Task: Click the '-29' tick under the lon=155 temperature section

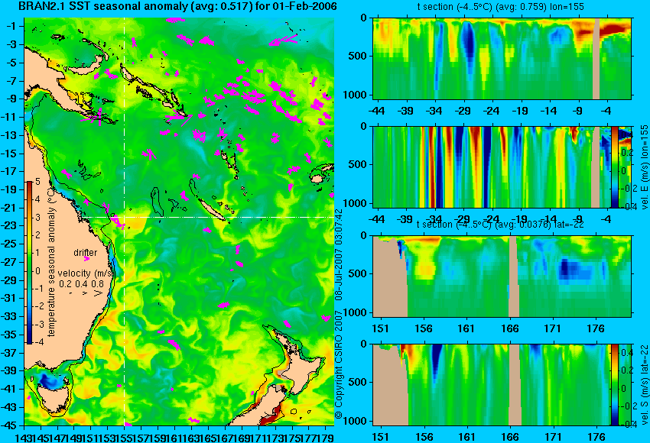Action: point(462,111)
